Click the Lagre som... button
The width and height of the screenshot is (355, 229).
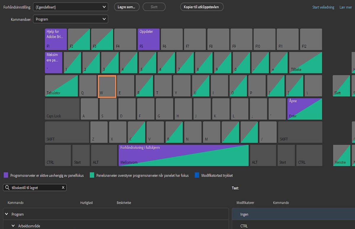127,7
